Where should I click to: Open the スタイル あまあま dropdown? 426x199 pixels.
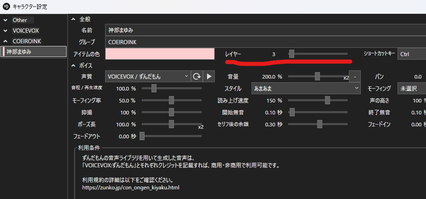pyautogui.click(x=306, y=88)
